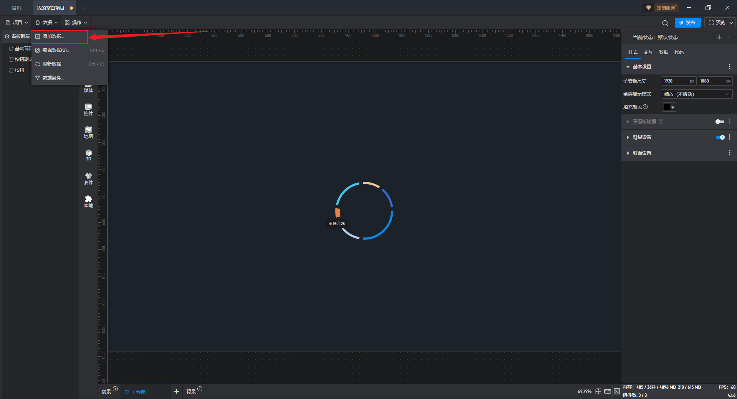Add a new state with the plus icon
Screen dimensions: 737x399
coord(719,37)
